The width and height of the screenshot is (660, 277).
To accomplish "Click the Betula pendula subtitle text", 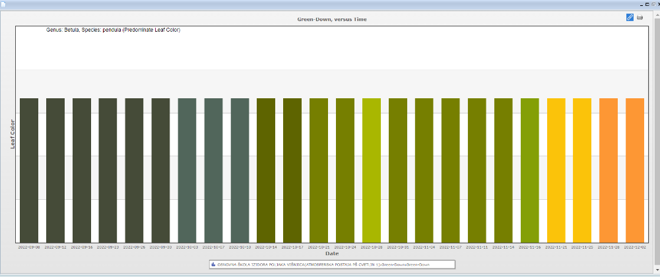I will click(113, 30).
